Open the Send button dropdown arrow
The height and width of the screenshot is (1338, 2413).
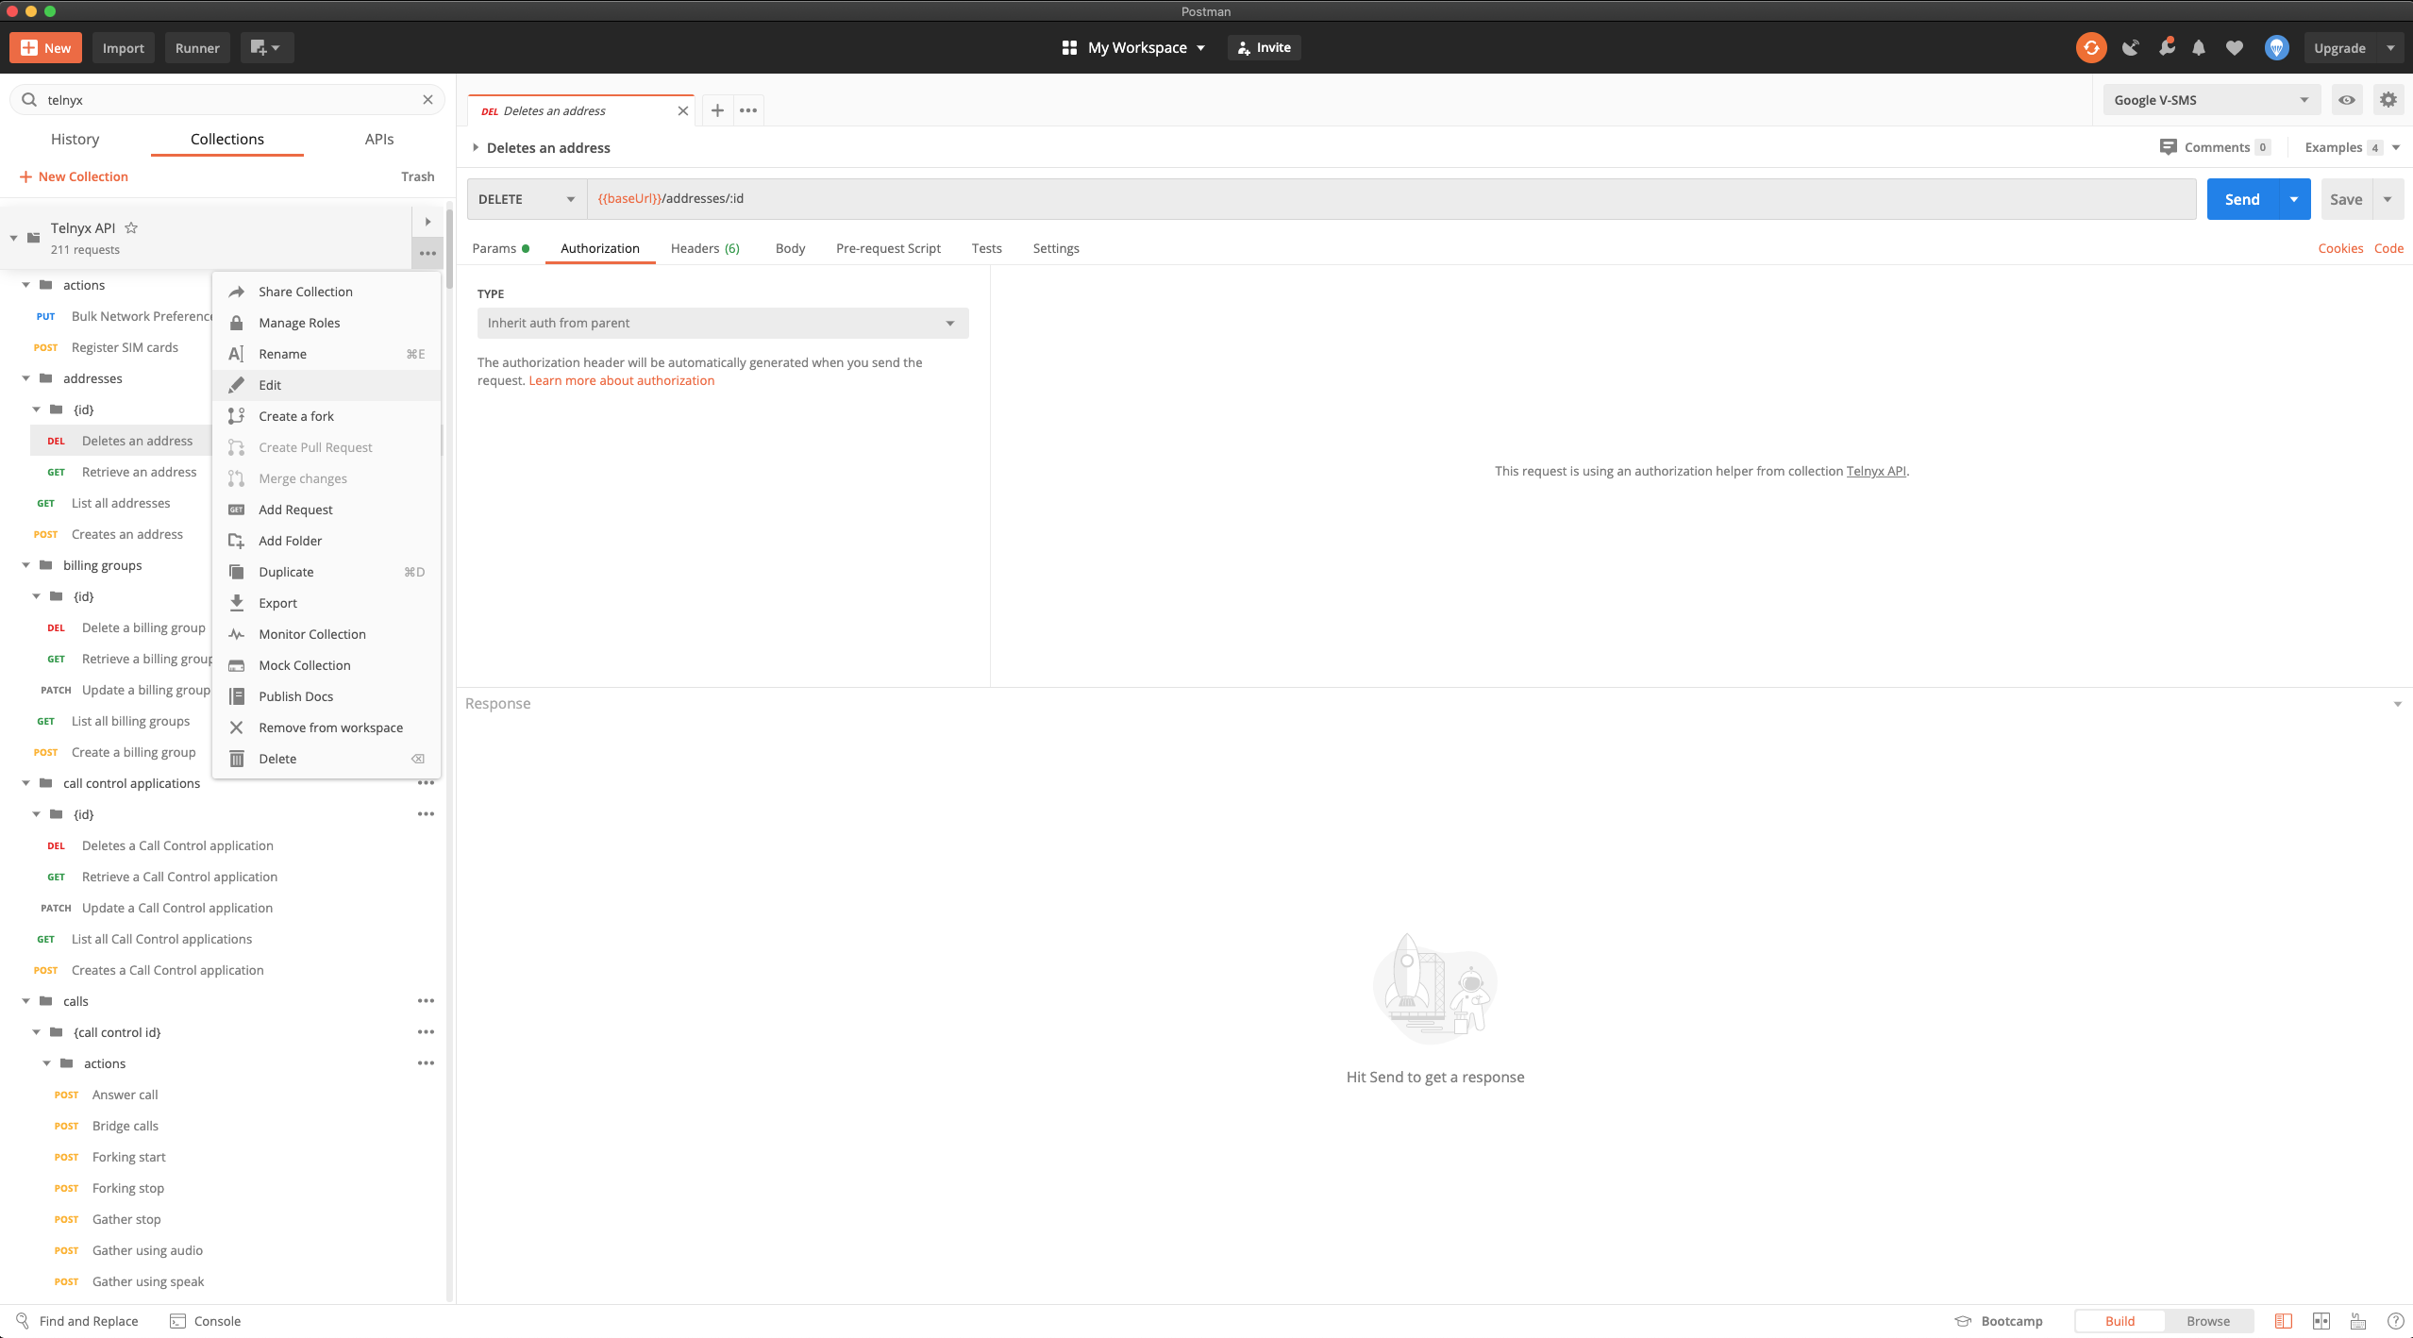point(2294,199)
